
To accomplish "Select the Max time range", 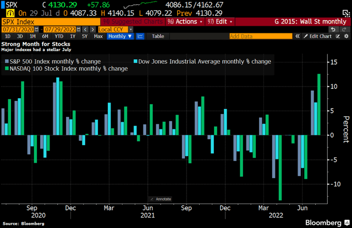I will (x=98, y=36).
